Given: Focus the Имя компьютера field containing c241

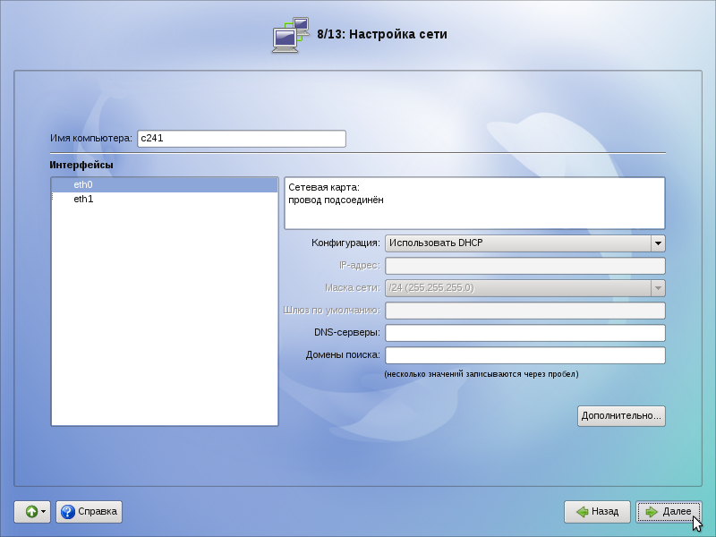Looking at the screenshot, I should (x=241, y=139).
